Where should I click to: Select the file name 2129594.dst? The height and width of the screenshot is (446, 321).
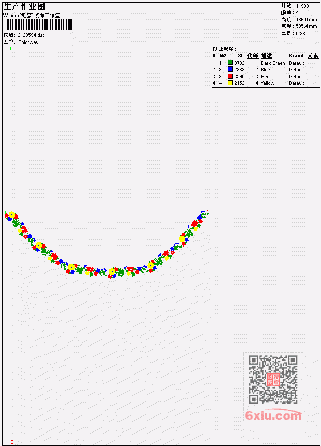coord(31,35)
